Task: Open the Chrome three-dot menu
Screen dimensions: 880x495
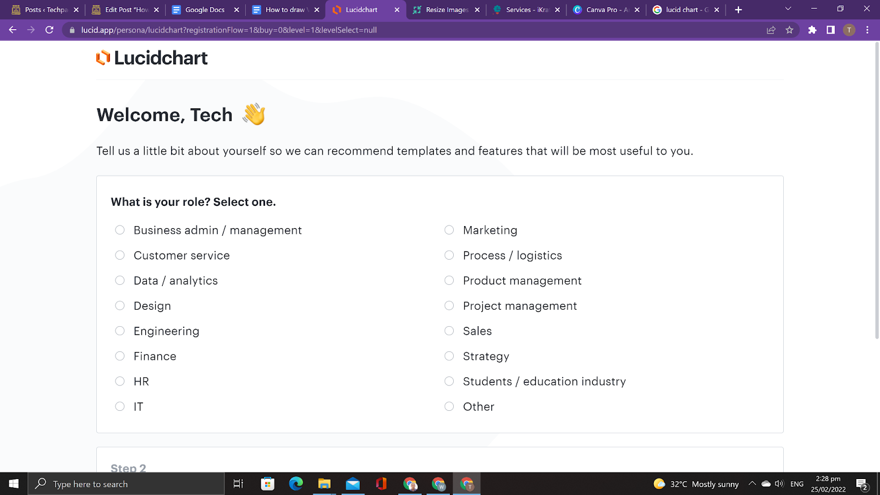Action: [867, 30]
